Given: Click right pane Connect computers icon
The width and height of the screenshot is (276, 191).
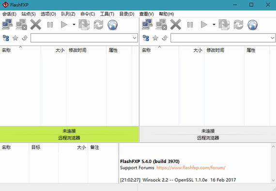Looking at the screenshot, I should (x=147, y=25).
